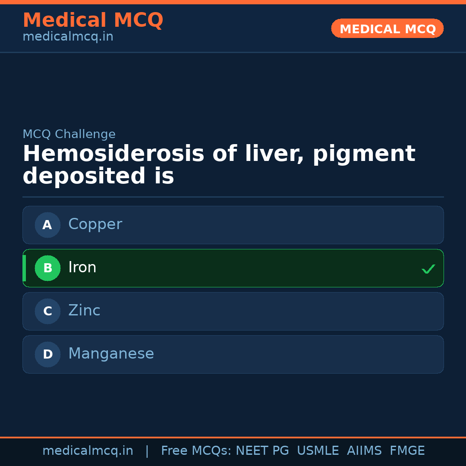Click the NEET PG footer text
The image size is (466, 466).
point(262,451)
